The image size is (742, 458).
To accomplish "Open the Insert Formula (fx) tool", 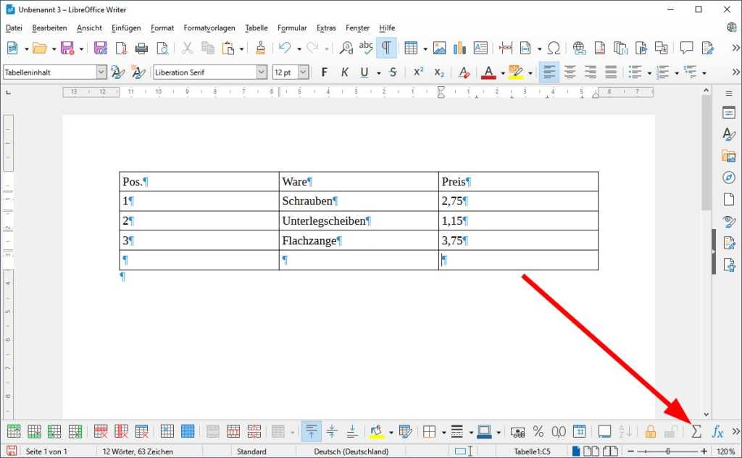I will click(717, 430).
